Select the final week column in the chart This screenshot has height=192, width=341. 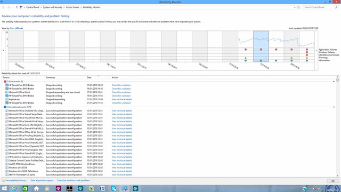(307, 46)
